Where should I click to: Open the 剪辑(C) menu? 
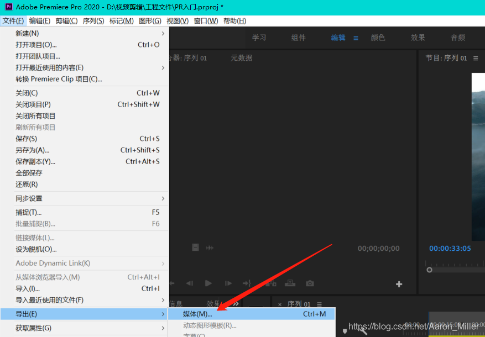66,21
